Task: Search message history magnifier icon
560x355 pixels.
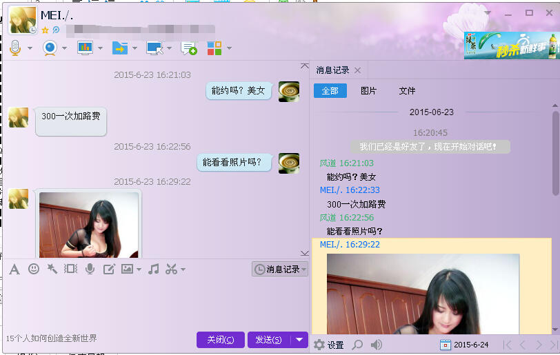Action: point(357,345)
